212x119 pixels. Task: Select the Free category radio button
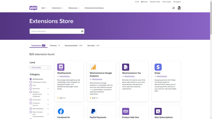(31, 85)
